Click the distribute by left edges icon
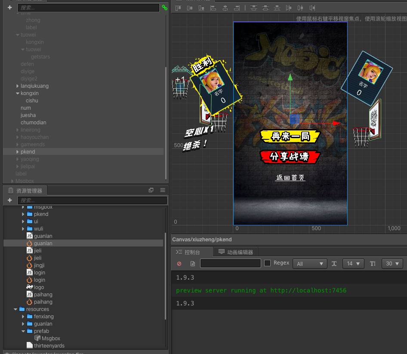 [x=289, y=8]
